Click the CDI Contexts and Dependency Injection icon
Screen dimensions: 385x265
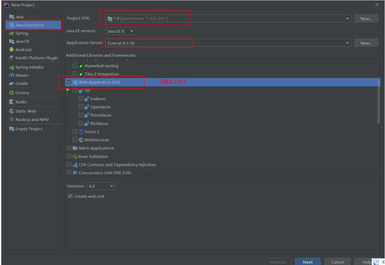point(75,165)
